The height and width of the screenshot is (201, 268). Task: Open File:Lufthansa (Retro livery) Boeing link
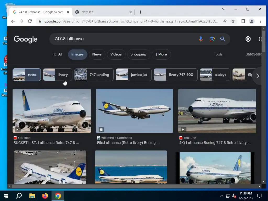coord(128,143)
